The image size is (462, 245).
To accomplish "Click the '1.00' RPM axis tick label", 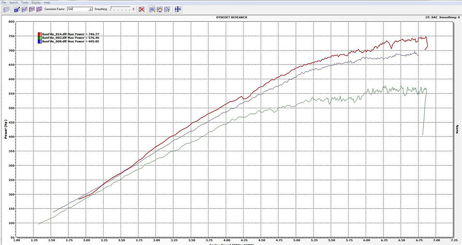I will click(x=16, y=240).
